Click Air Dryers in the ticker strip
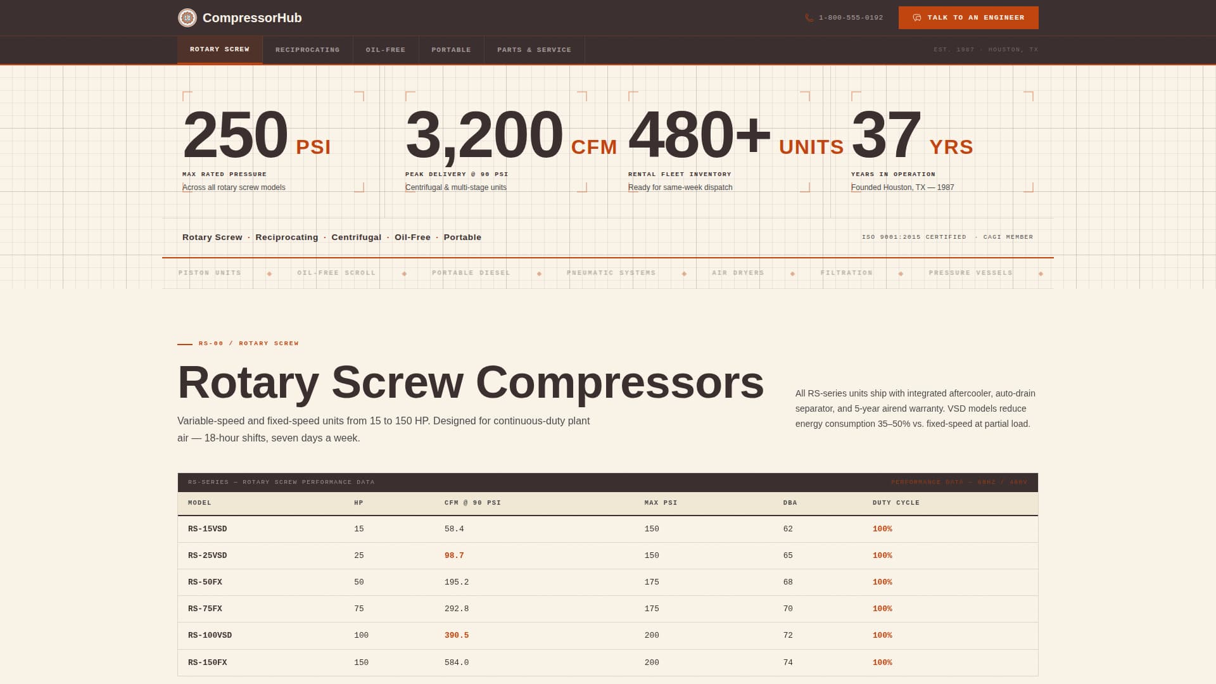The width and height of the screenshot is (1216, 684). pos(737,273)
